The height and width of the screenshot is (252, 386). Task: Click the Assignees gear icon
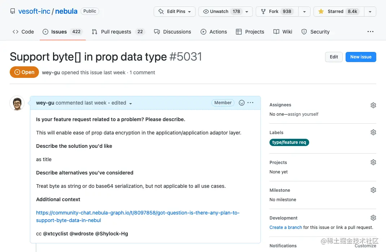(x=373, y=105)
